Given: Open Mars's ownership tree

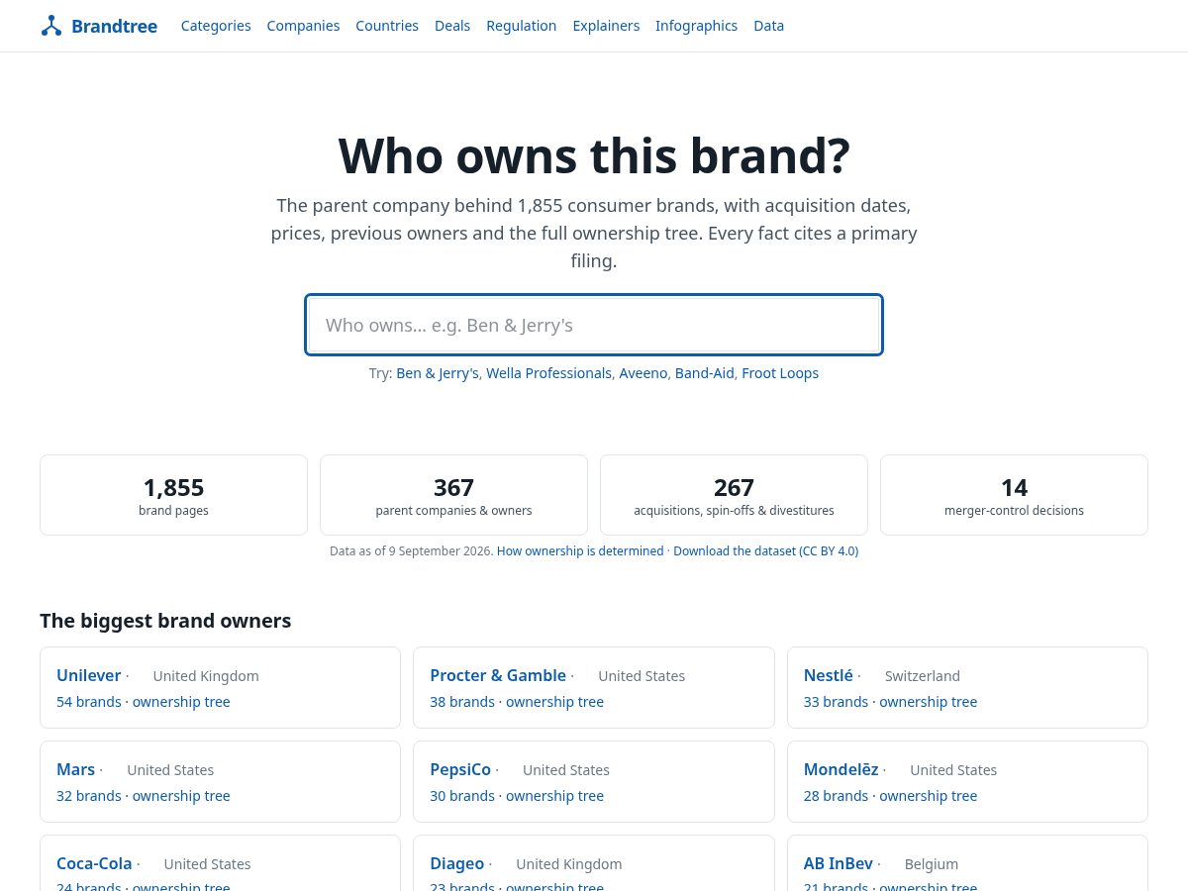Looking at the screenshot, I should click(x=181, y=796).
